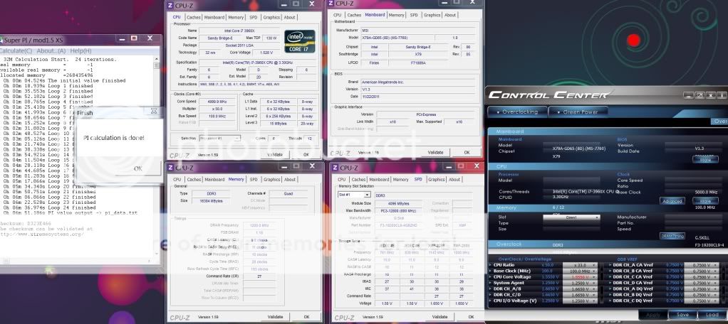Viewport: 728px width, 324px height.
Task: Click the Z icon in the Mainboard window's title bar
Action: 331,4
